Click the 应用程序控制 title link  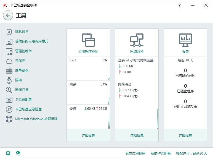(88, 52)
